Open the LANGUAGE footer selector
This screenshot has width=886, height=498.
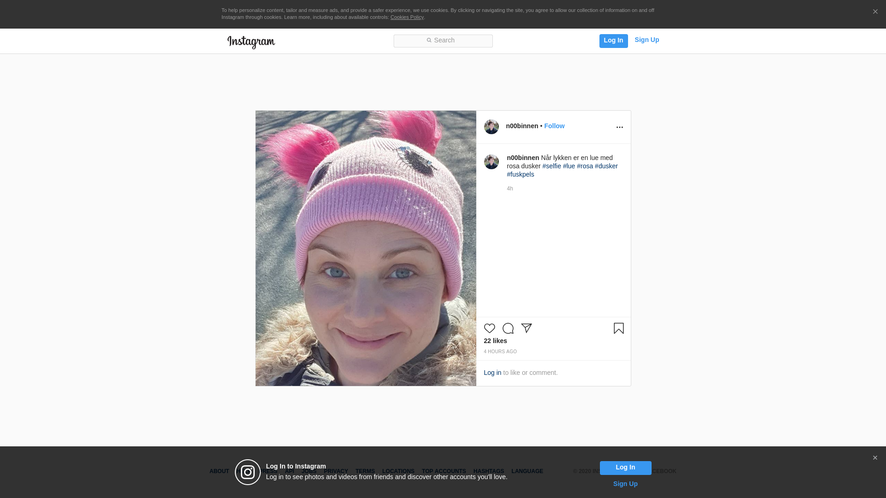click(527, 471)
